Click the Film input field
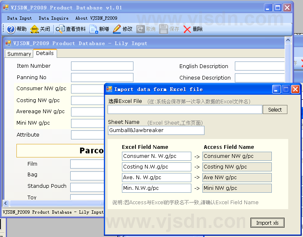This screenshot has width=303, height=237. (x=87, y=164)
